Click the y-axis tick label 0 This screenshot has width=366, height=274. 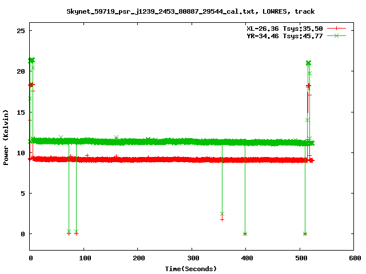click(23, 234)
